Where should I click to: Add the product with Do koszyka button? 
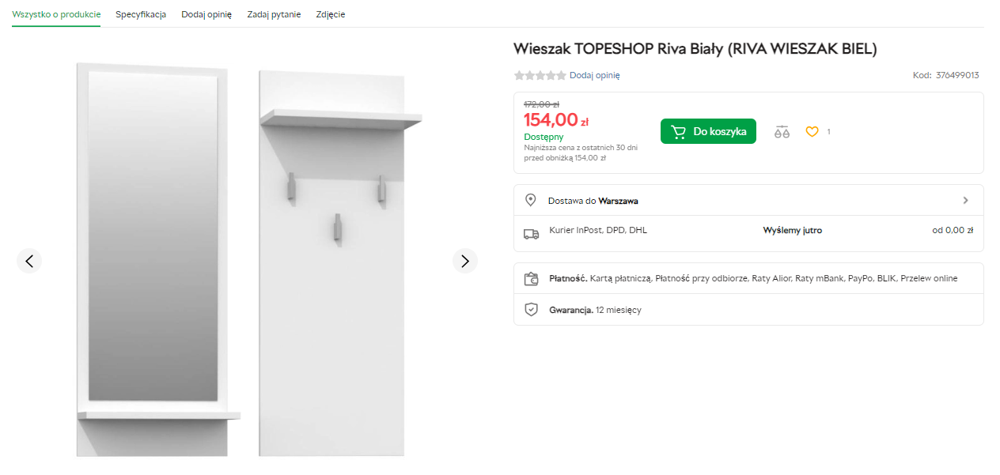708,131
